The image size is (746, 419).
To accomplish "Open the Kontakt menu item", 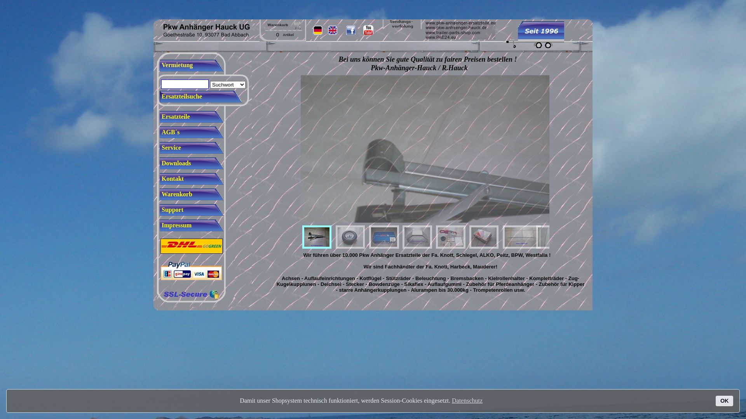I will 191,179.
